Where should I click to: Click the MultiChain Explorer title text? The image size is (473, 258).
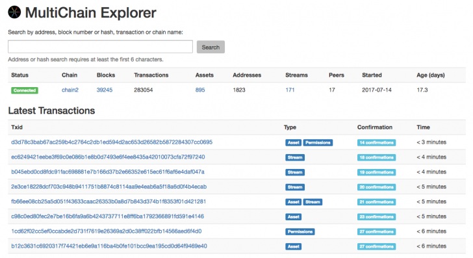coord(90,13)
